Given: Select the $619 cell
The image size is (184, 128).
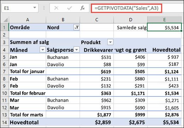Looking at the screenshot, I should coord(97,71).
